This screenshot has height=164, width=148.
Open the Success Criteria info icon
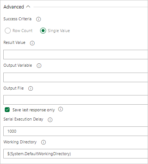point(38,19)
